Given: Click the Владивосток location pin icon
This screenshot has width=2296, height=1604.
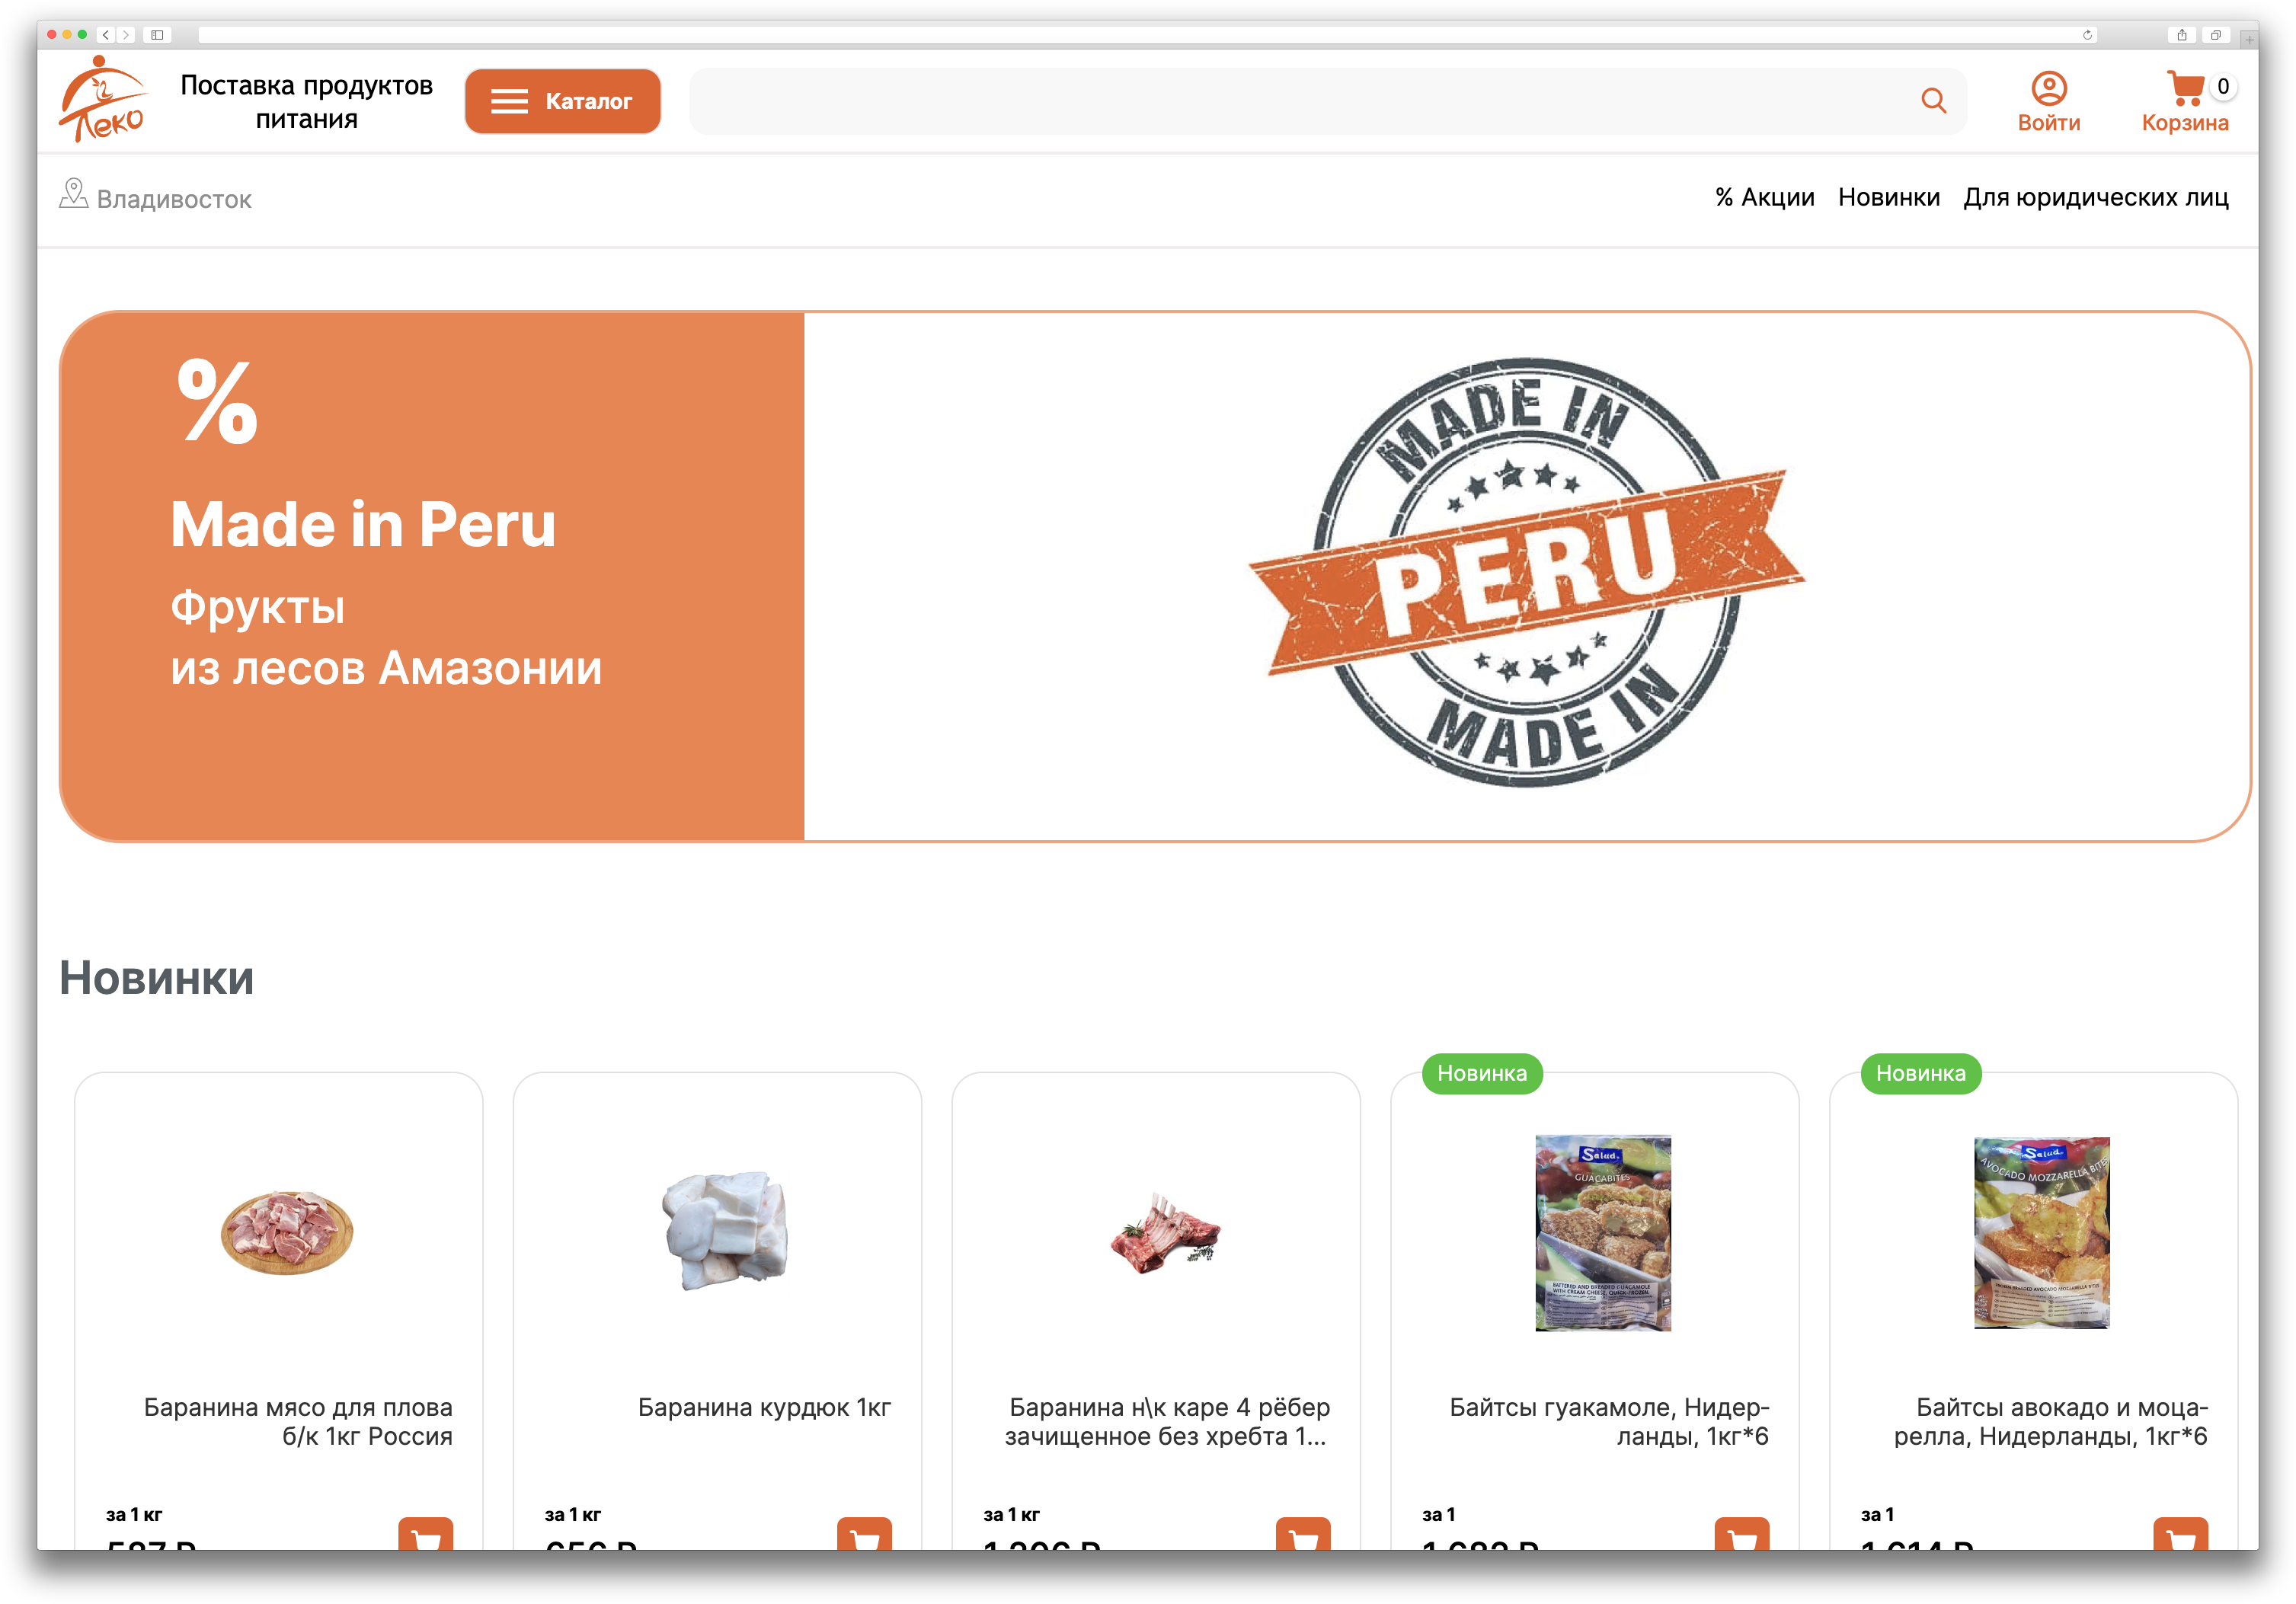Looking at the screenshot, I should click(73, 193).
